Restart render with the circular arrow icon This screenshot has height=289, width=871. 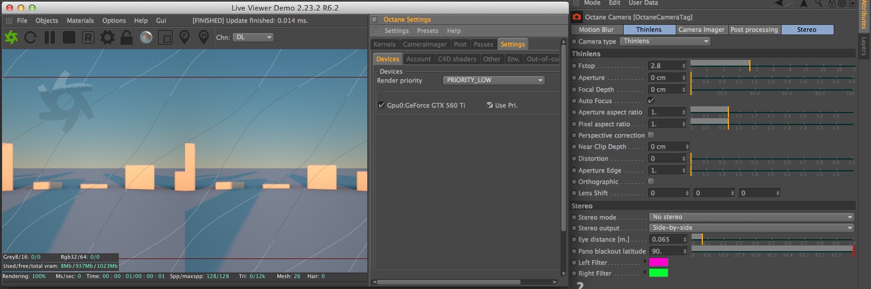31,37
